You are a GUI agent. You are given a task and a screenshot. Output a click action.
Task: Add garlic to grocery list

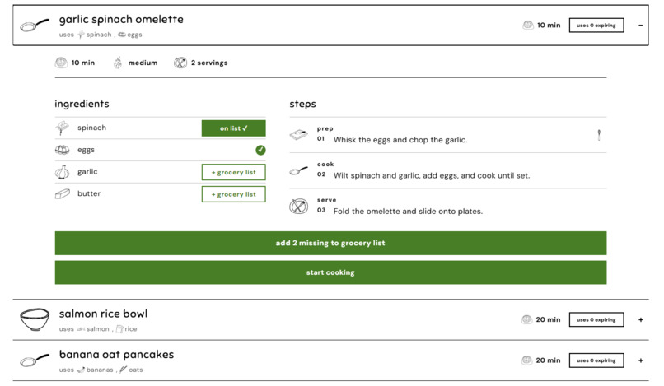coord(234,172)
